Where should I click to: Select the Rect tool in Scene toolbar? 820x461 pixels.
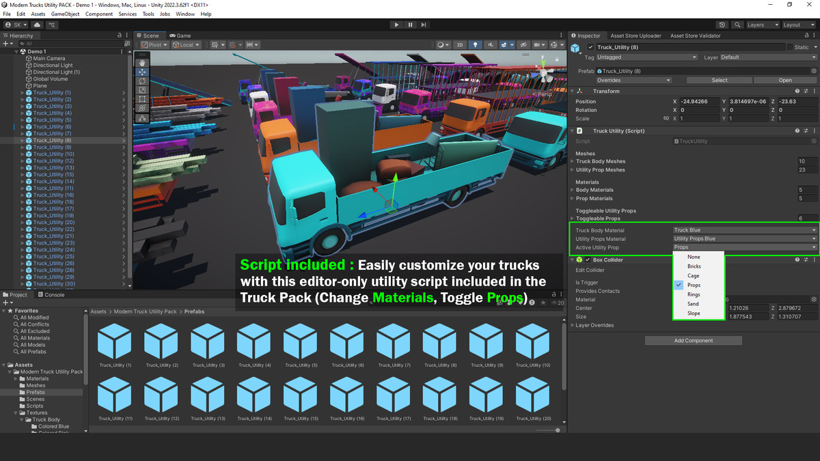[142, 99]
